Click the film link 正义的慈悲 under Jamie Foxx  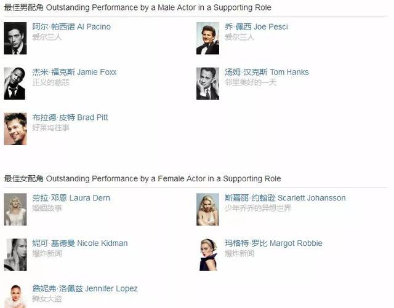click(x=50, y=82)
